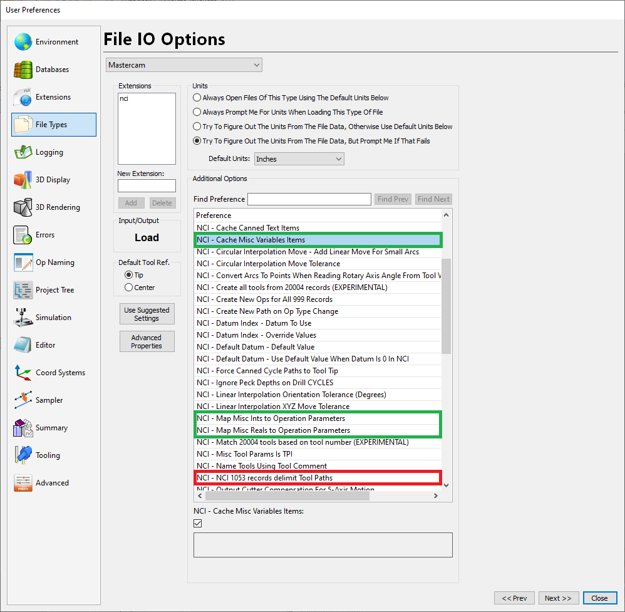Screen dimensions: 625x612
Task: Click the Find Preference text field
Action: [x=309, y=199]
